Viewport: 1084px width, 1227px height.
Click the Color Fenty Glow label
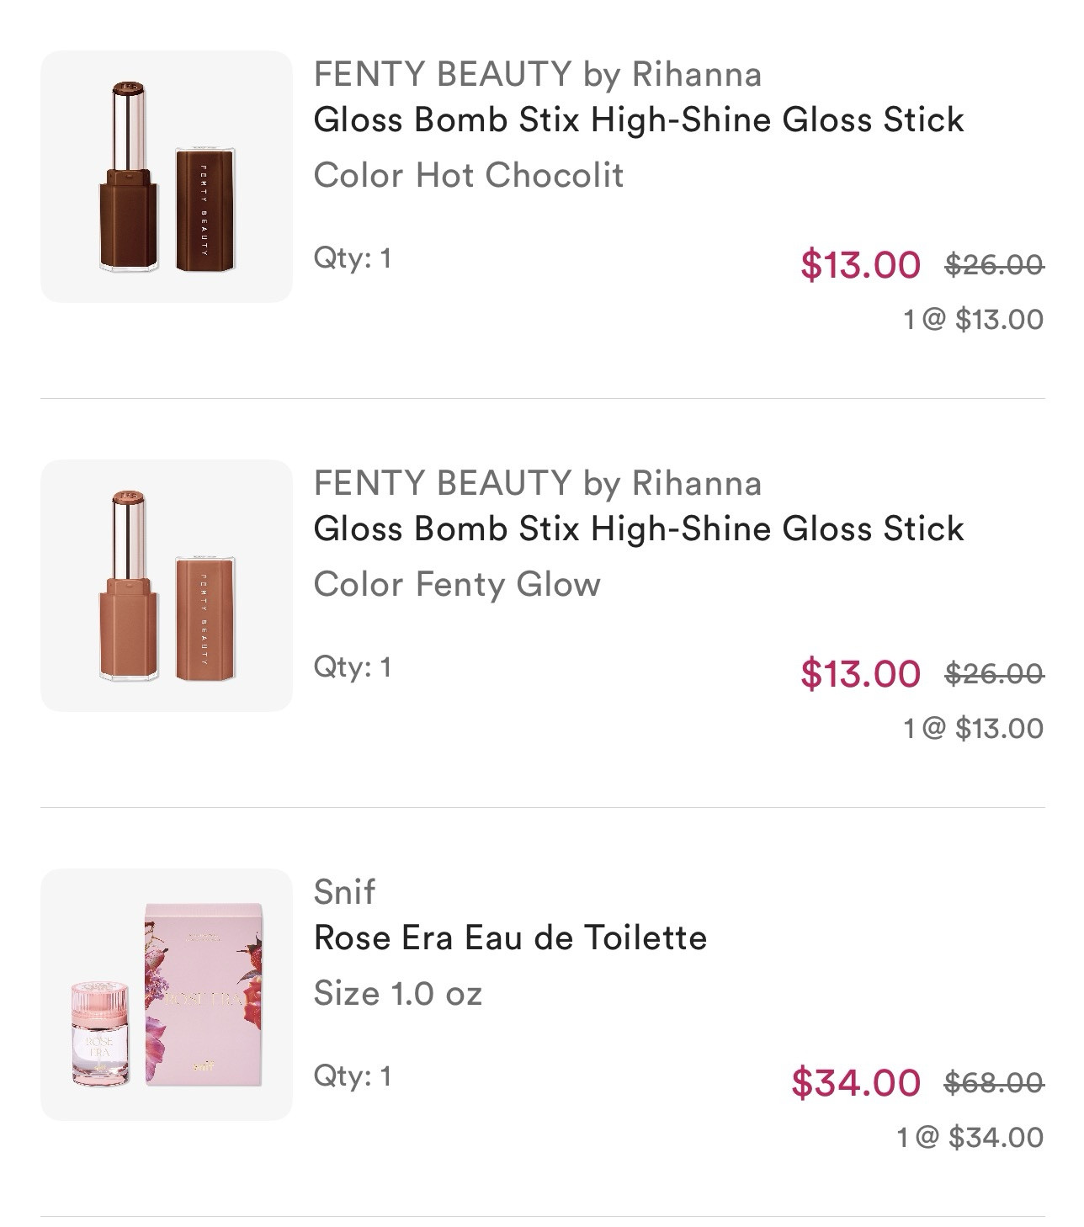[455, 583]
